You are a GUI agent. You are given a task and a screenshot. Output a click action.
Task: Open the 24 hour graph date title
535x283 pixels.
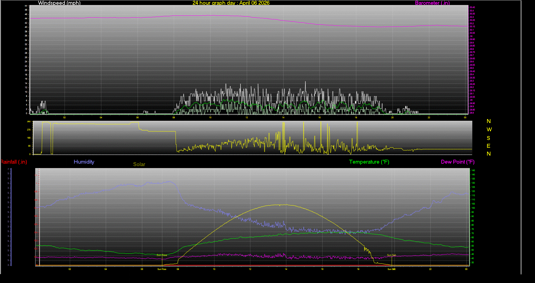coord(231,3)
